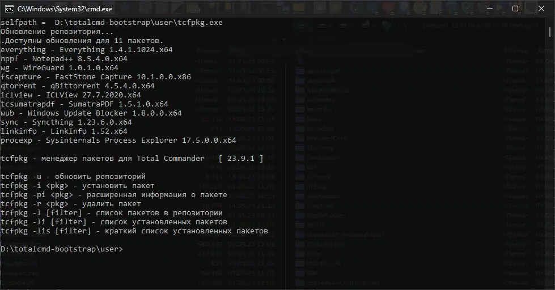Viewport: 555px width, 290px height.
Task: Select the SumatraPDF 1.5.1.0.x64 line
Action: [x=84, y=104]
